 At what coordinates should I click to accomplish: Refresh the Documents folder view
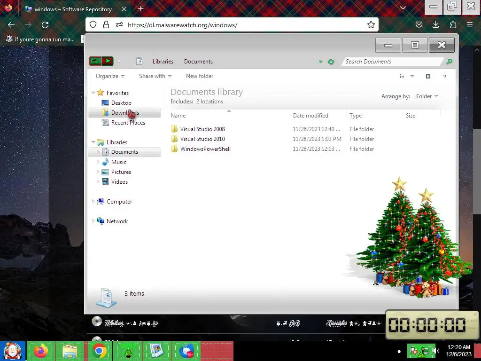(x=331, y=62)
